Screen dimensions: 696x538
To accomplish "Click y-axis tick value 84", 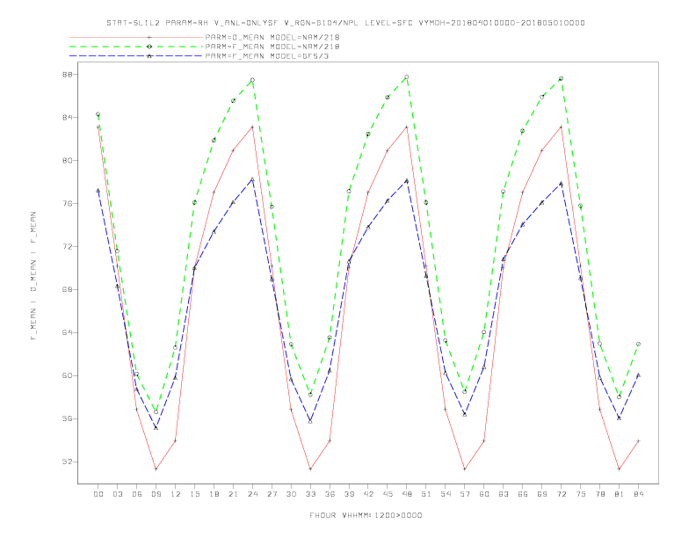I will coord(67,117).
